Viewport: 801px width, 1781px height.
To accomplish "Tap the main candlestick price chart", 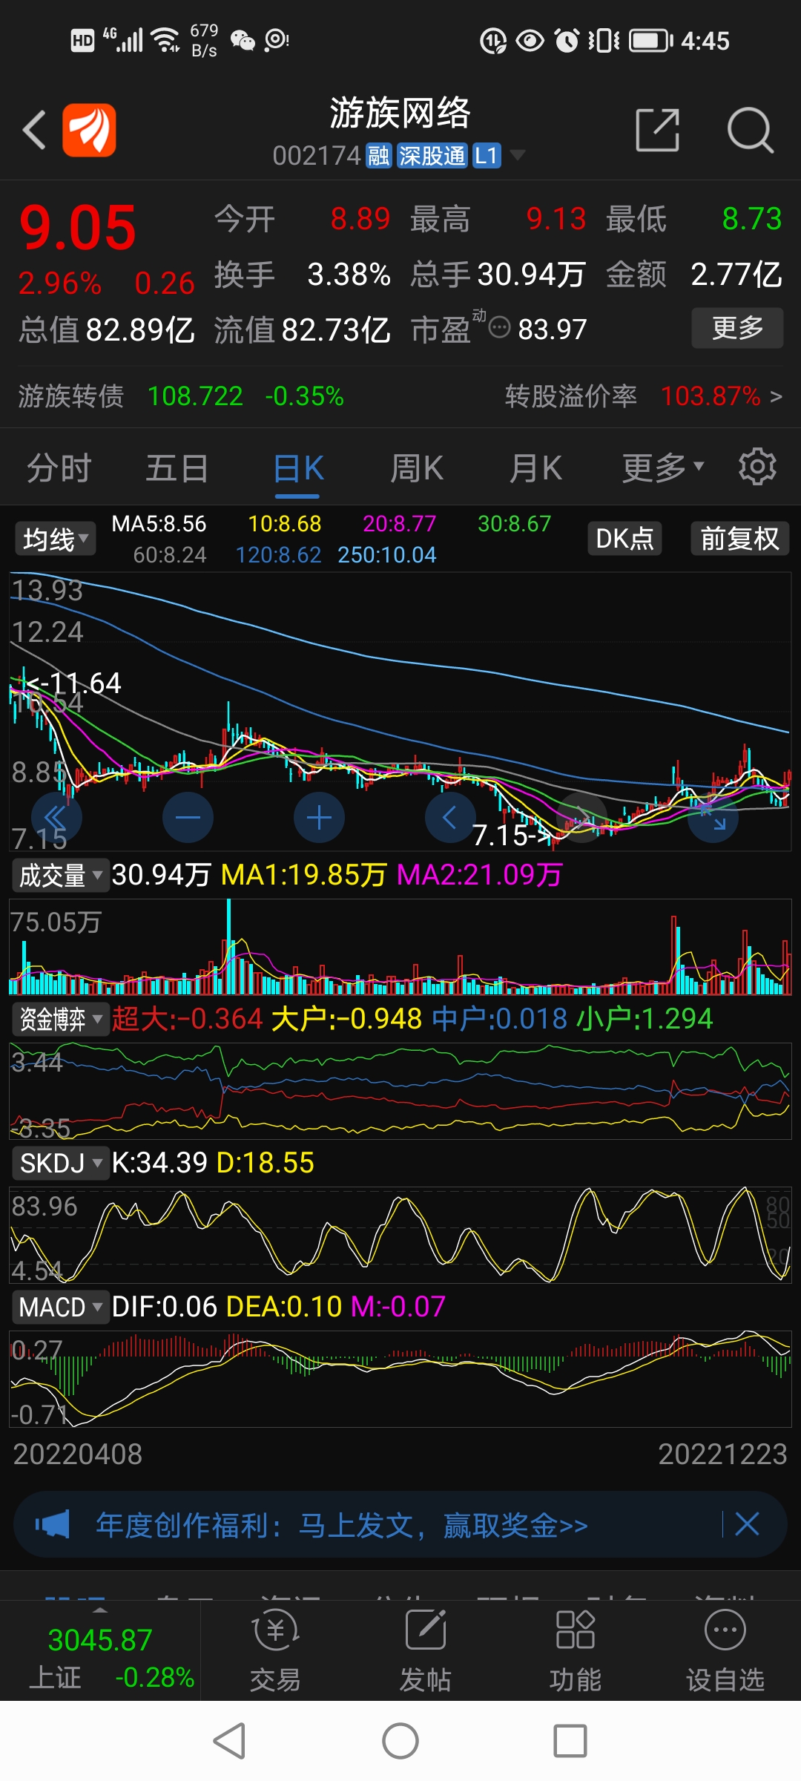I will [400, 711].
